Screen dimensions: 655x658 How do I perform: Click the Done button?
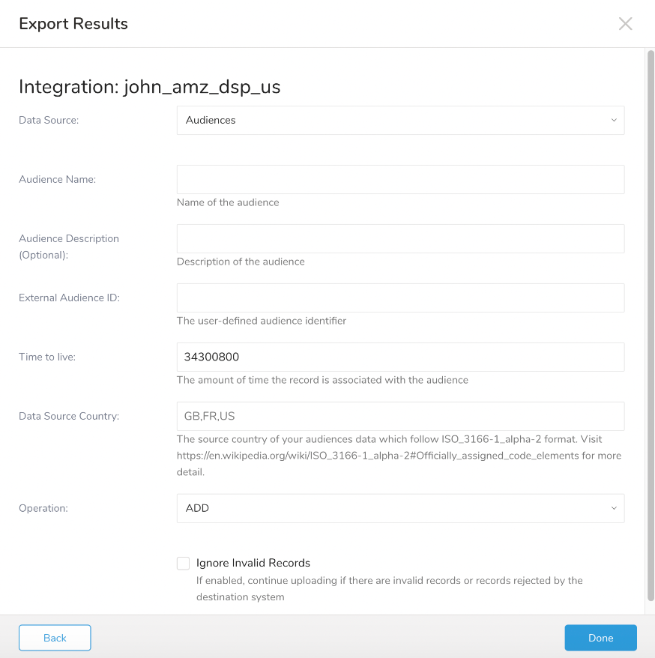pos(600,638)
